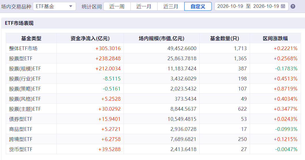The image size is (305, 160).
Task: Click net inflow value +6.2758
Action: point(111,139)
